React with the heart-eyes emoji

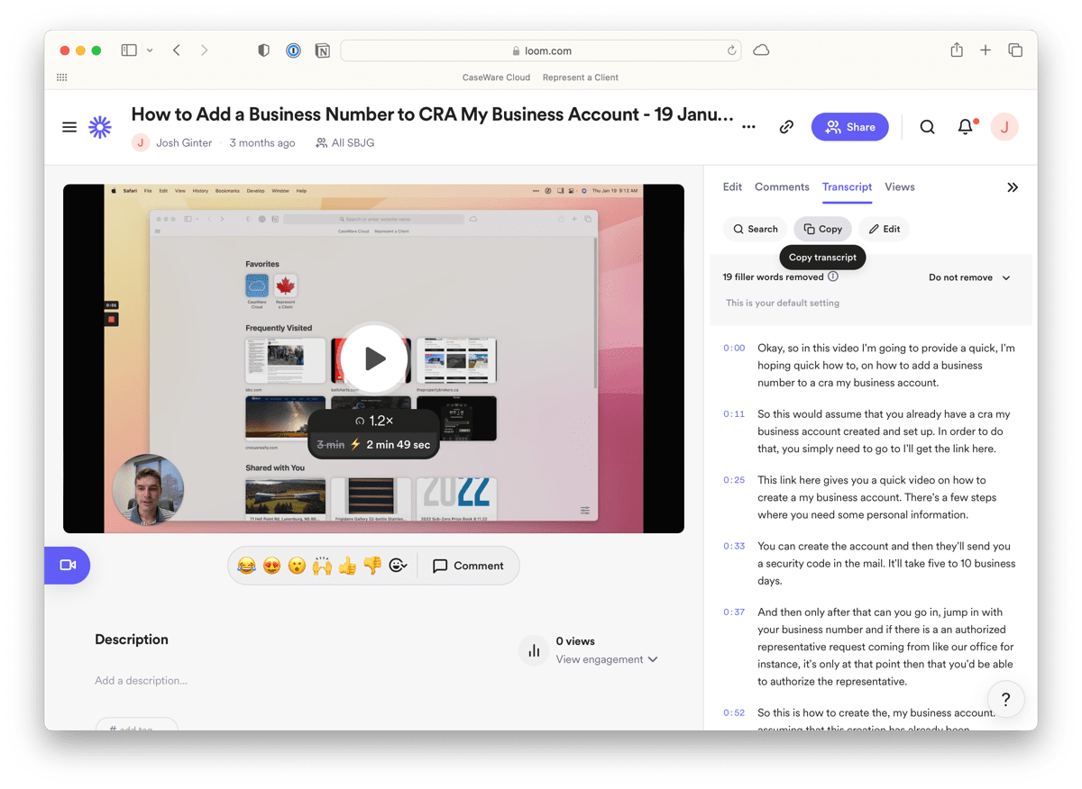click(271, 566)
